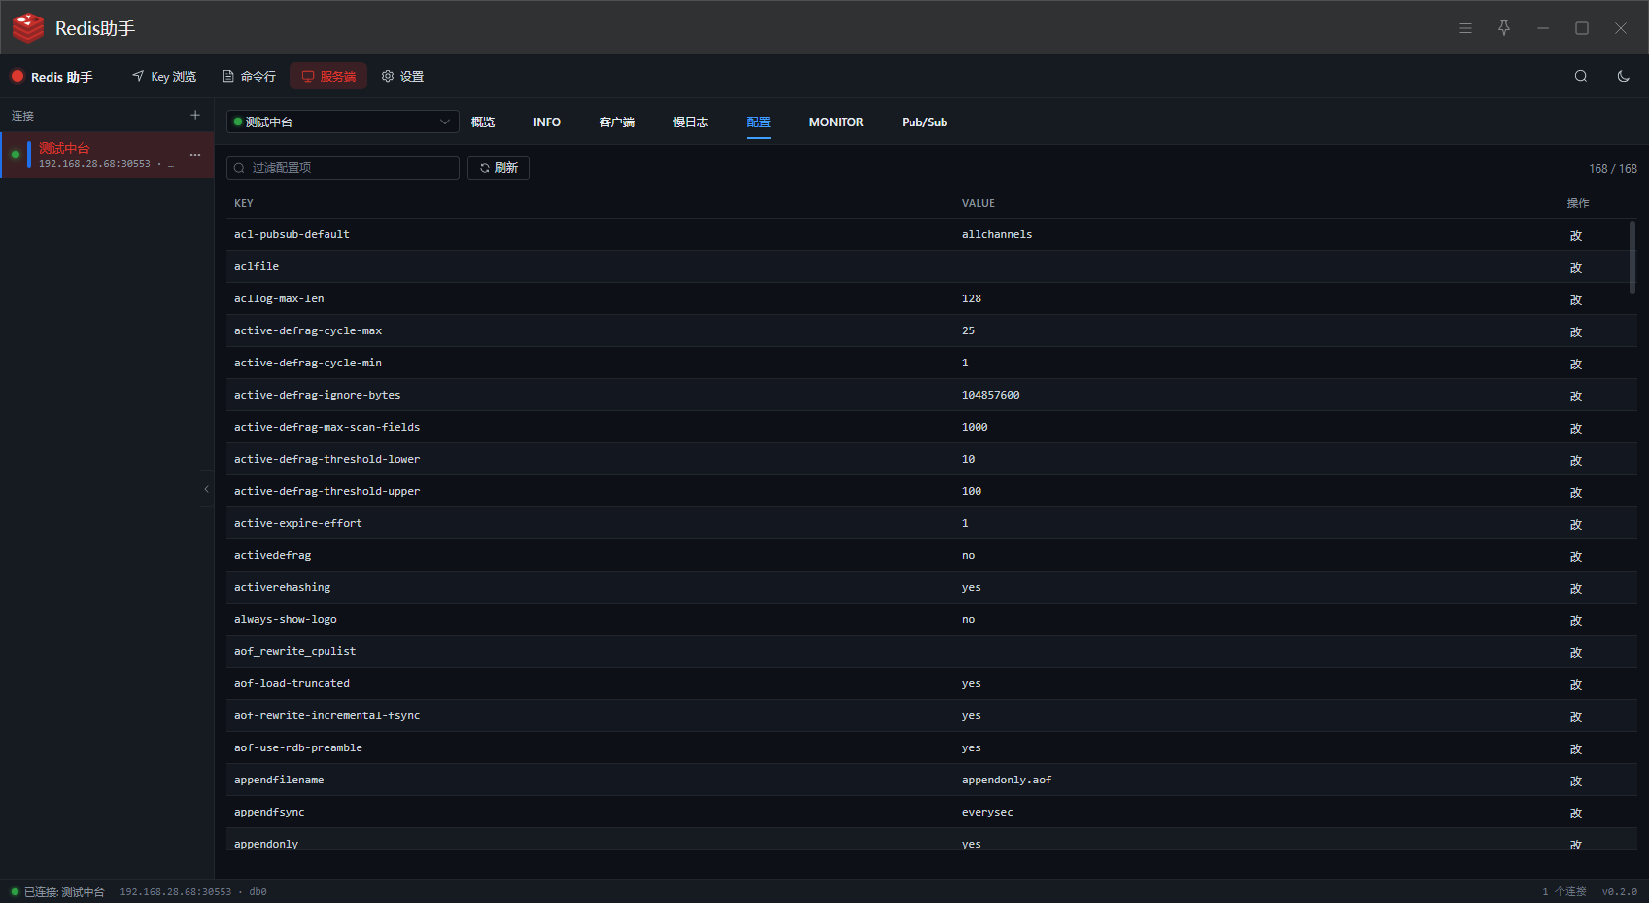This screenshot has height=903, width=1649.
Task: Edit active-defrag-max-scan-fields value
Action: click(1576, 428)
